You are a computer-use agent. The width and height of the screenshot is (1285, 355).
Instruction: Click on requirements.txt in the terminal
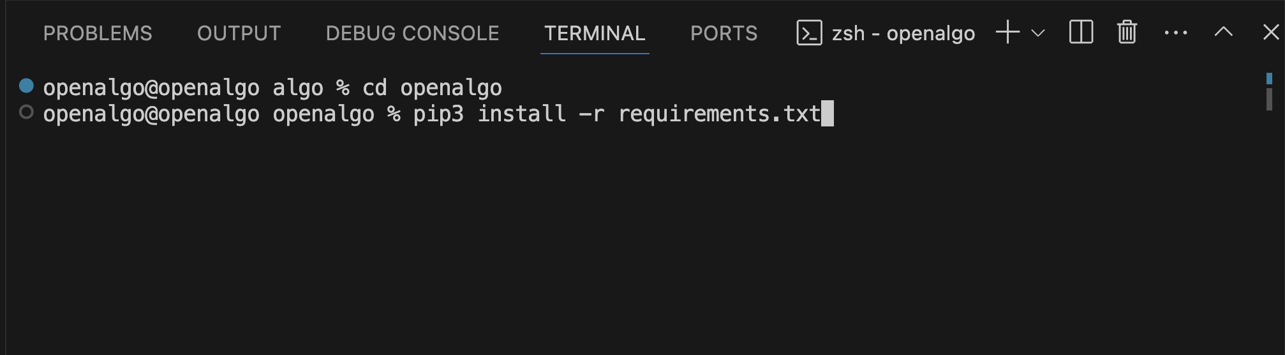pos(719,114)
